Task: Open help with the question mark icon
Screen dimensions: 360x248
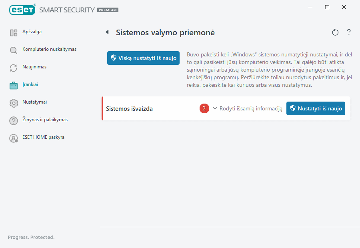Action: (x=349, y=32)
